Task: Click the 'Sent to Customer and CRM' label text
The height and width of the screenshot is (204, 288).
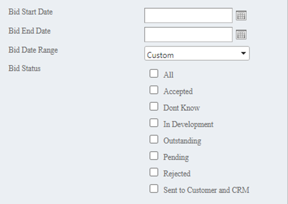Action: 206,190
